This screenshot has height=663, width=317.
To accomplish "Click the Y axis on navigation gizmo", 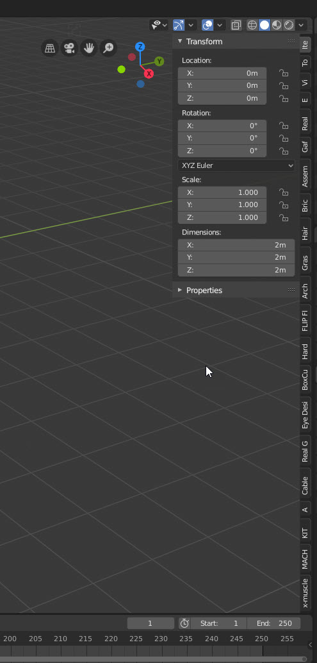I will [x=159, y=62].
